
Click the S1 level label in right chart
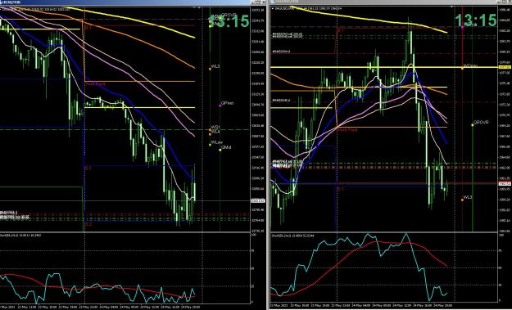click(x=340, y=188)
